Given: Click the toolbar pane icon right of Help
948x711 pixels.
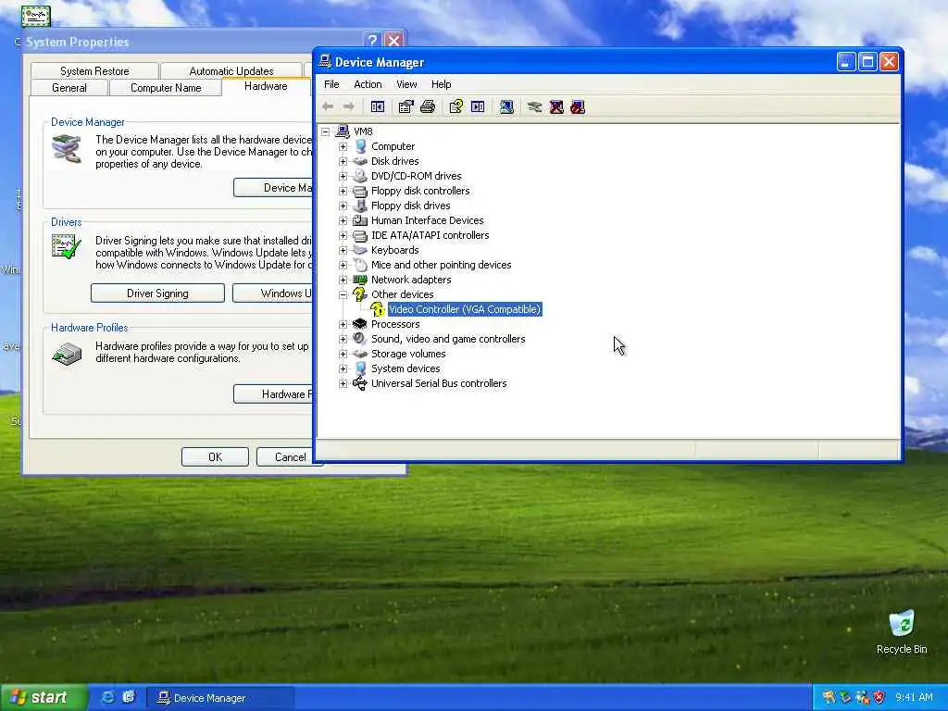Looking at the screenshot, I should [478, 107].
